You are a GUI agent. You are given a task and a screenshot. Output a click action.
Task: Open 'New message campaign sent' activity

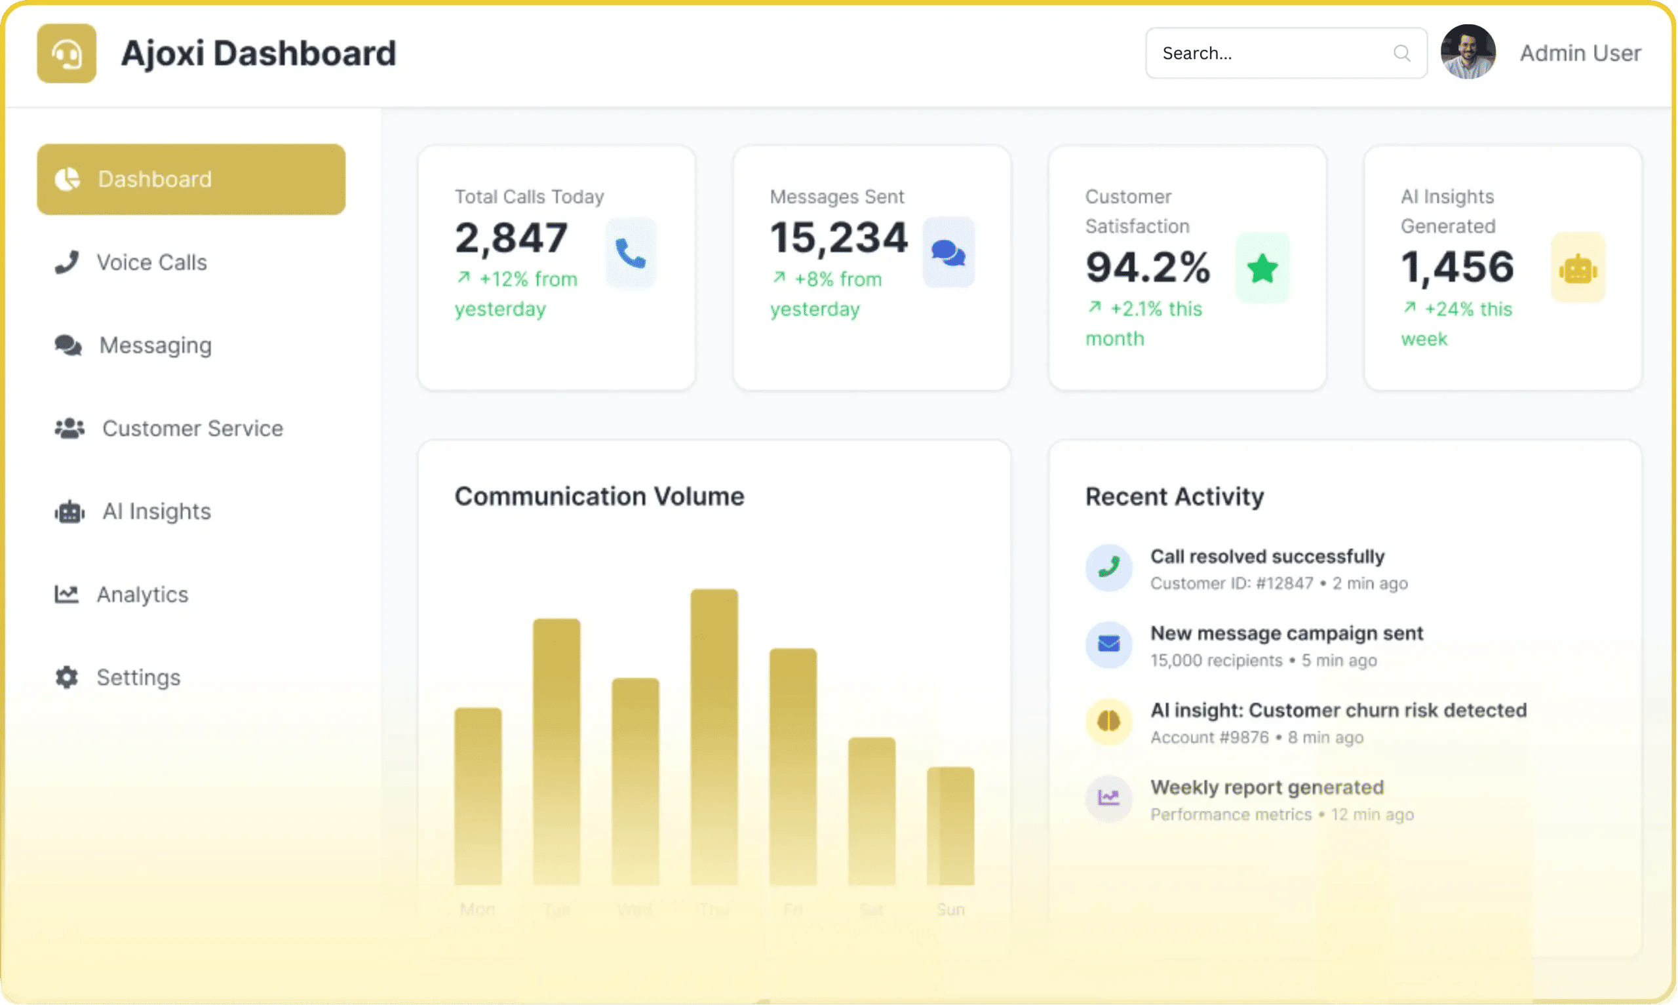[x=1287, y=634]
